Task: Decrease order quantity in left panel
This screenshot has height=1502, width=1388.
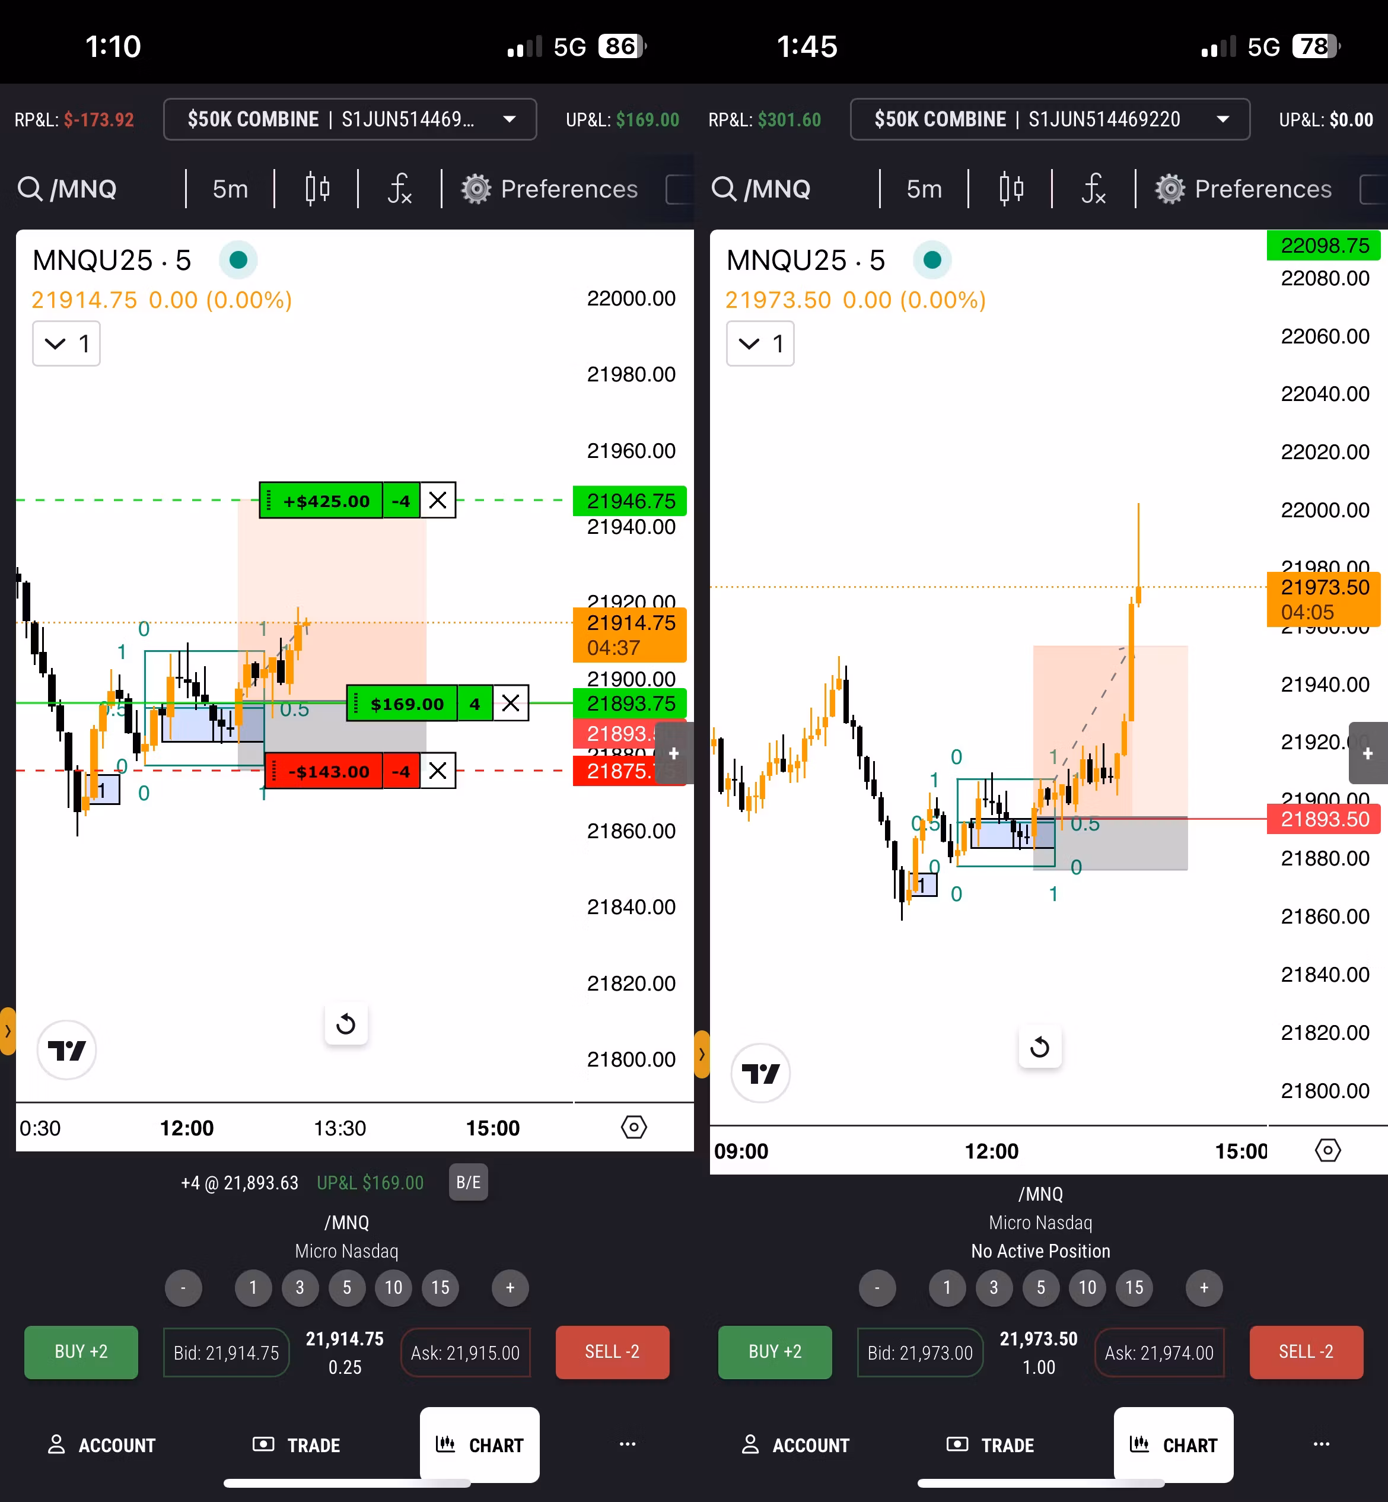Action: (x=183, y=1288)
